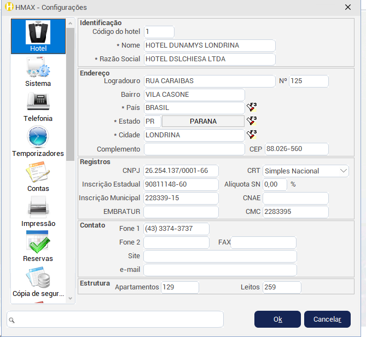Click the F3 lookup icon beside Cidade

252,135
